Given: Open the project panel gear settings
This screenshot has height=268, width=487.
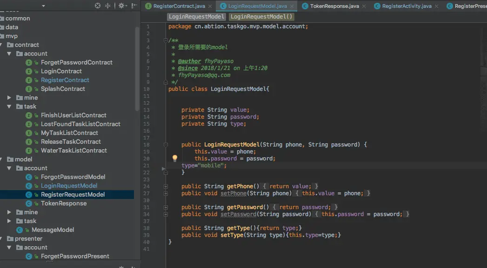Looking at the screenshot, I should point(121,6).
